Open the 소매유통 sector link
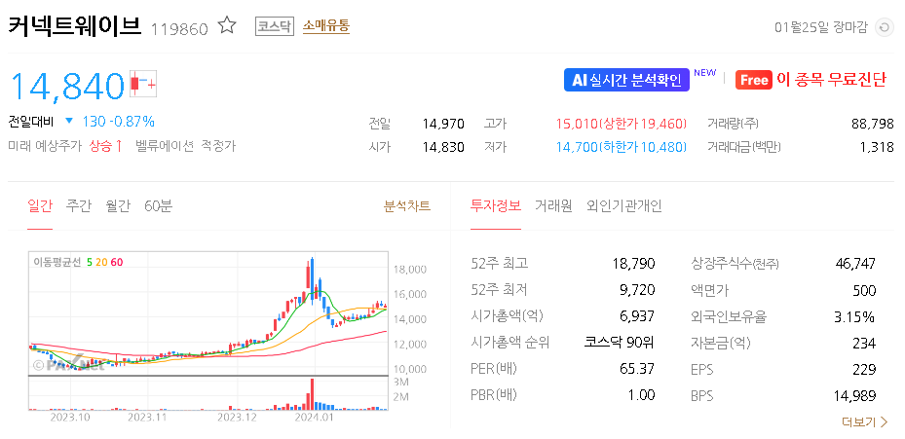 click(326, 26)
